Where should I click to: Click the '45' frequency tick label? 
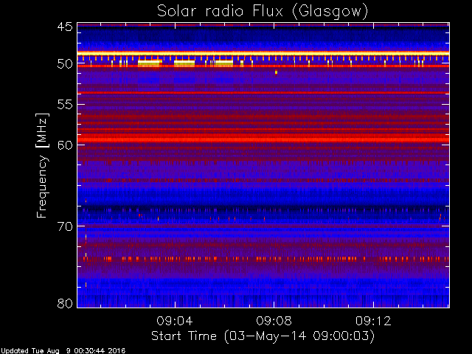[x=65, y=27]
